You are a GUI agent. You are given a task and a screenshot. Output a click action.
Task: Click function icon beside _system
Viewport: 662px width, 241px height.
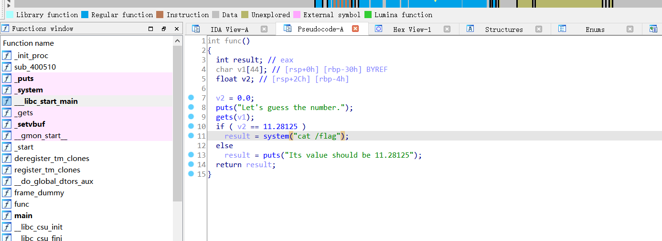[x=7, y=90]
